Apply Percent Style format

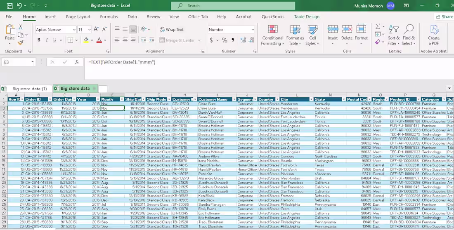click(x=225, y=40)
